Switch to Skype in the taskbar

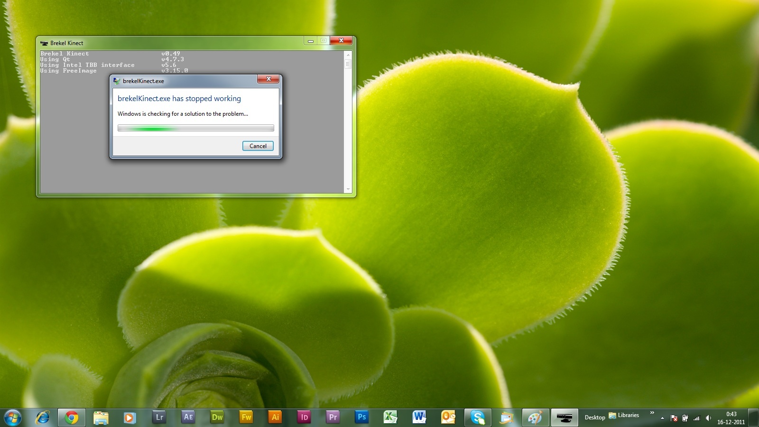[478, 418]
